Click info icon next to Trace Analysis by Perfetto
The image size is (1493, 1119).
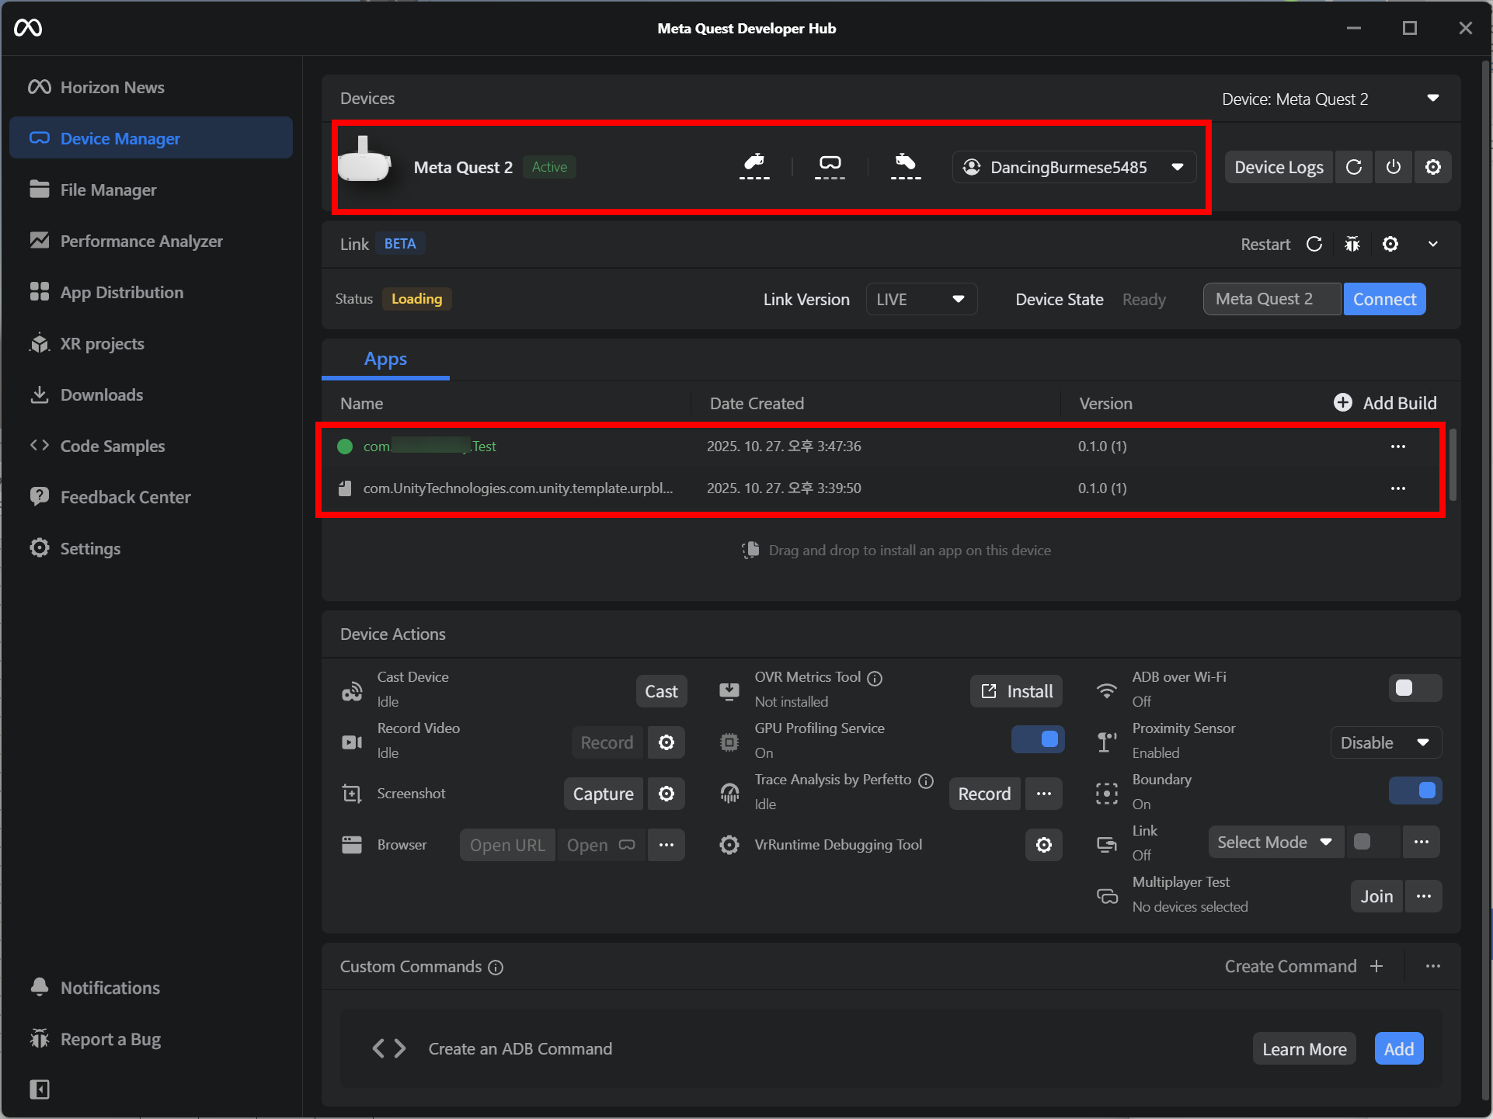pyautogui.click(x=926, y=780)
